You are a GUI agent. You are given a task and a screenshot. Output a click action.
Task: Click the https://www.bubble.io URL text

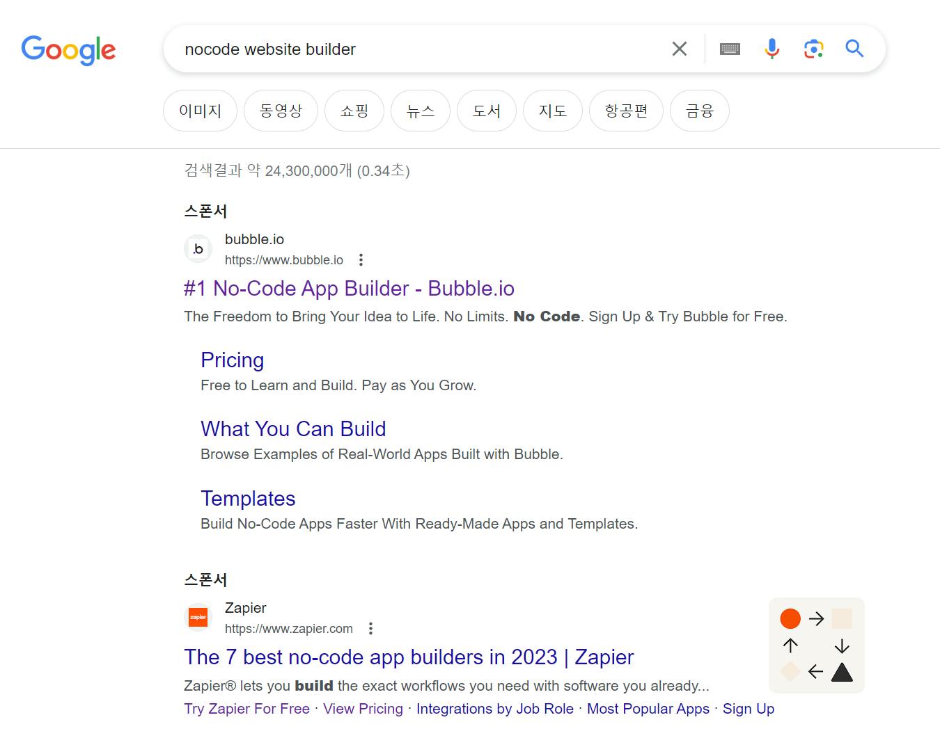(x=284, y=260)
